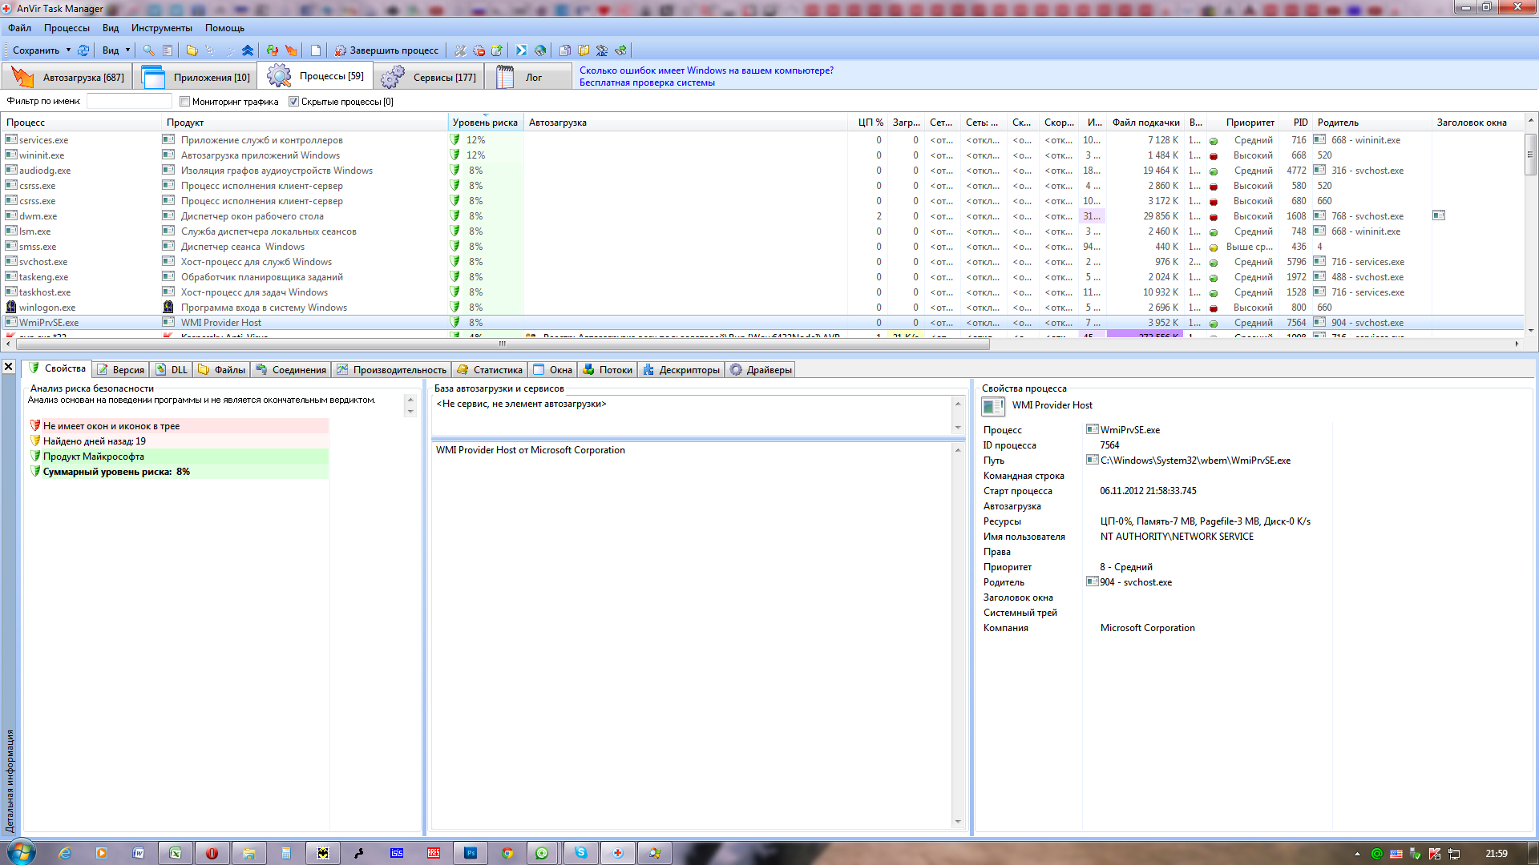Click the copy pages icon in toolbar
1539x865 pixels.
pos(565,50)
